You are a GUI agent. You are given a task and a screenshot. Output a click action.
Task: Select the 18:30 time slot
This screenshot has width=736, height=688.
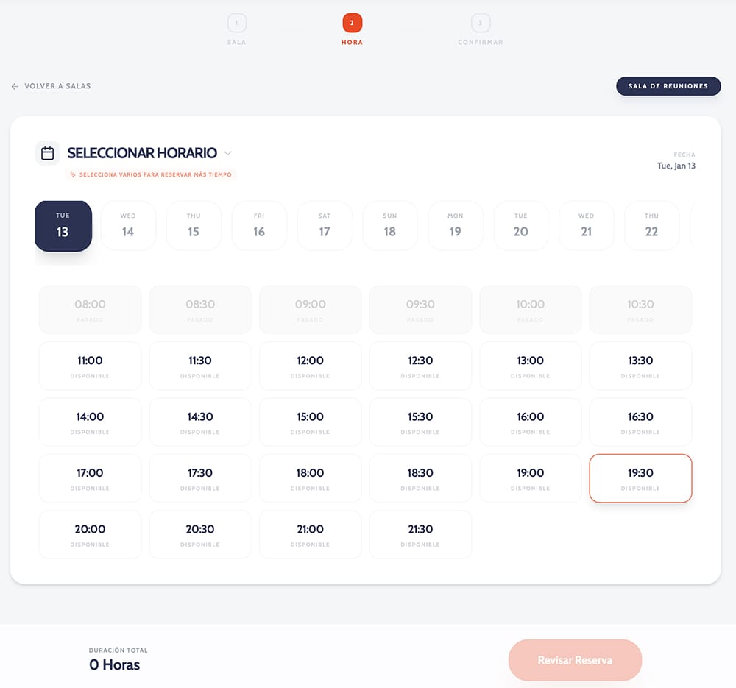click(420, 478)
